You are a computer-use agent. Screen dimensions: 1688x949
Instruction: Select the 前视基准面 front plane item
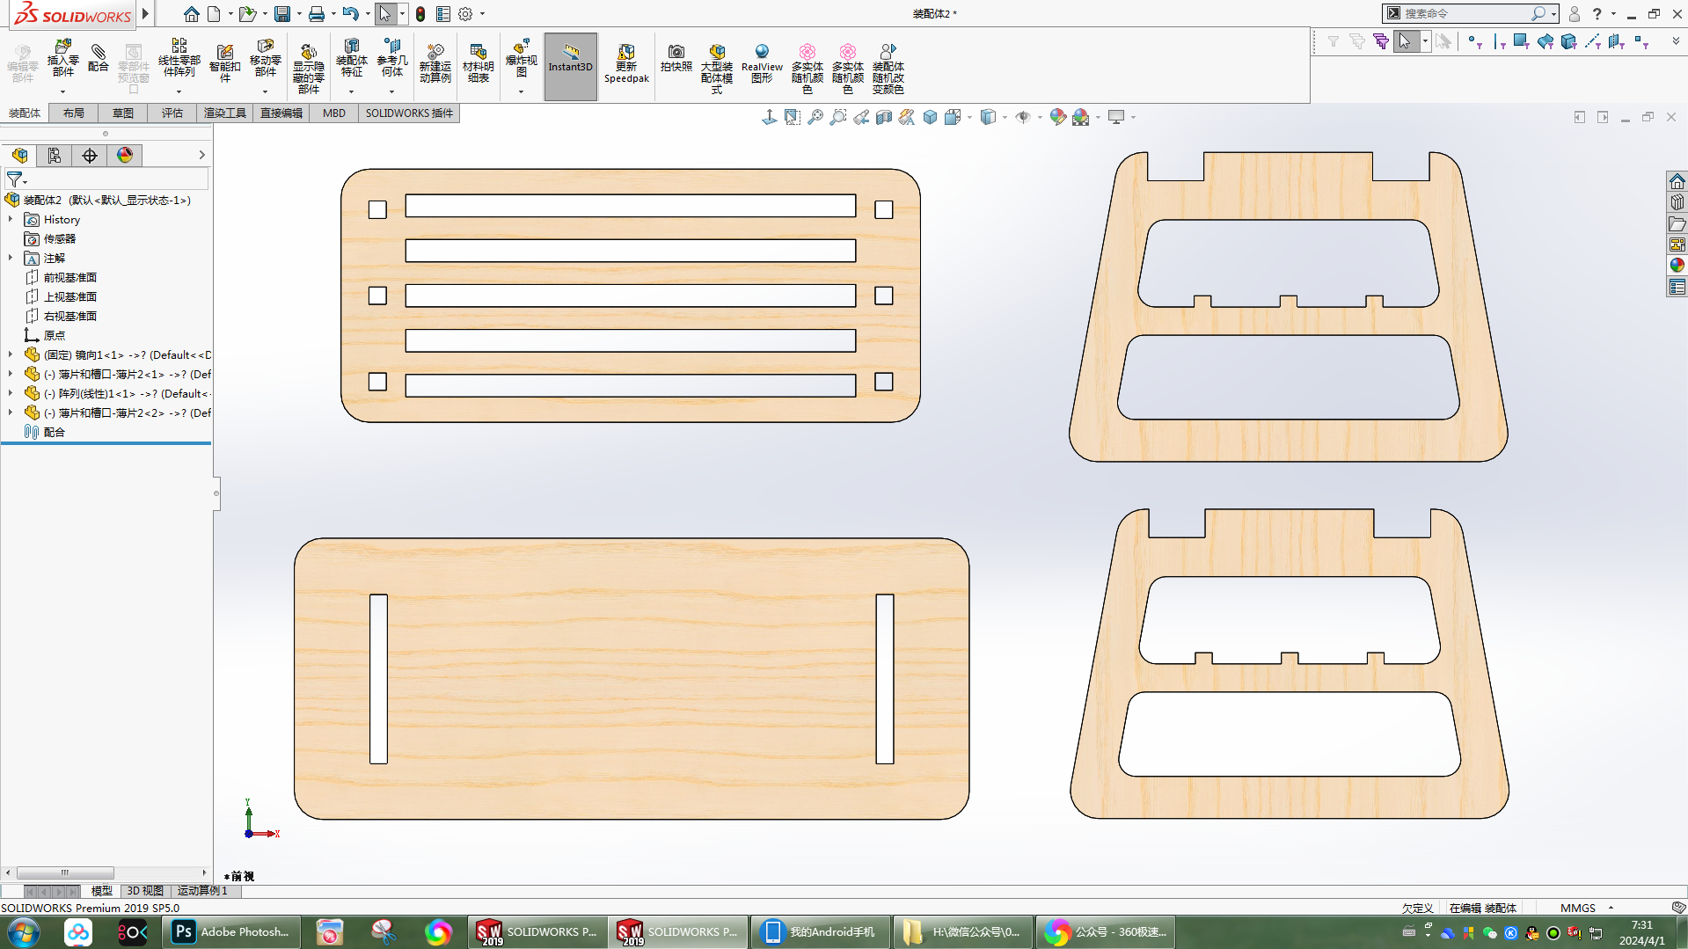[x=69, y=277]
